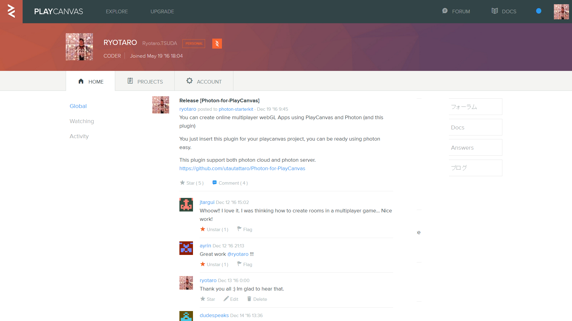Viewport: 572px width, 321px height.
Task: Click the Docs book icon
Action: 495,11
